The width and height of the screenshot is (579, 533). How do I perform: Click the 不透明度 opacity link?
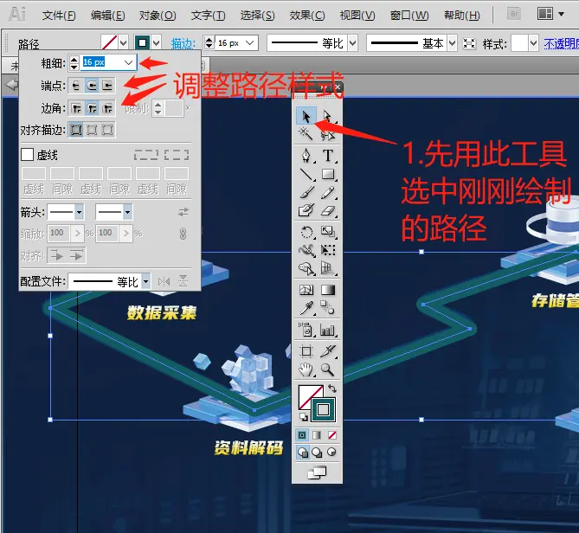coord(561,44)
